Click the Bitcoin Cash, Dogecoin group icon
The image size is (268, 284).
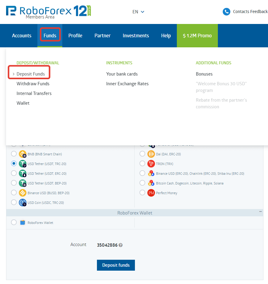click(151, 183)
